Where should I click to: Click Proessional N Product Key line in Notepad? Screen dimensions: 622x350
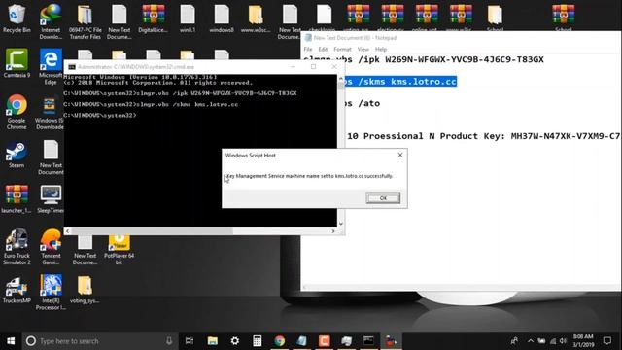(x=484, y=136)
